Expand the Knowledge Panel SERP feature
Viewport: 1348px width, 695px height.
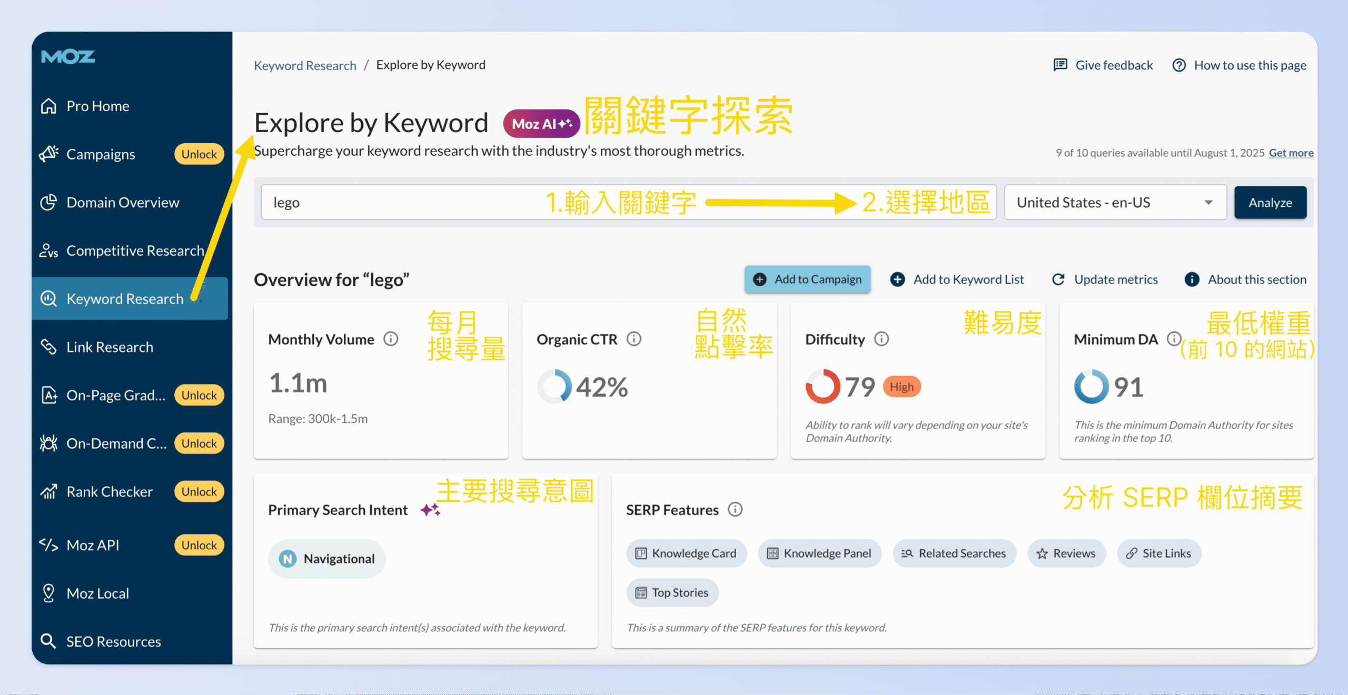[819, 553]
